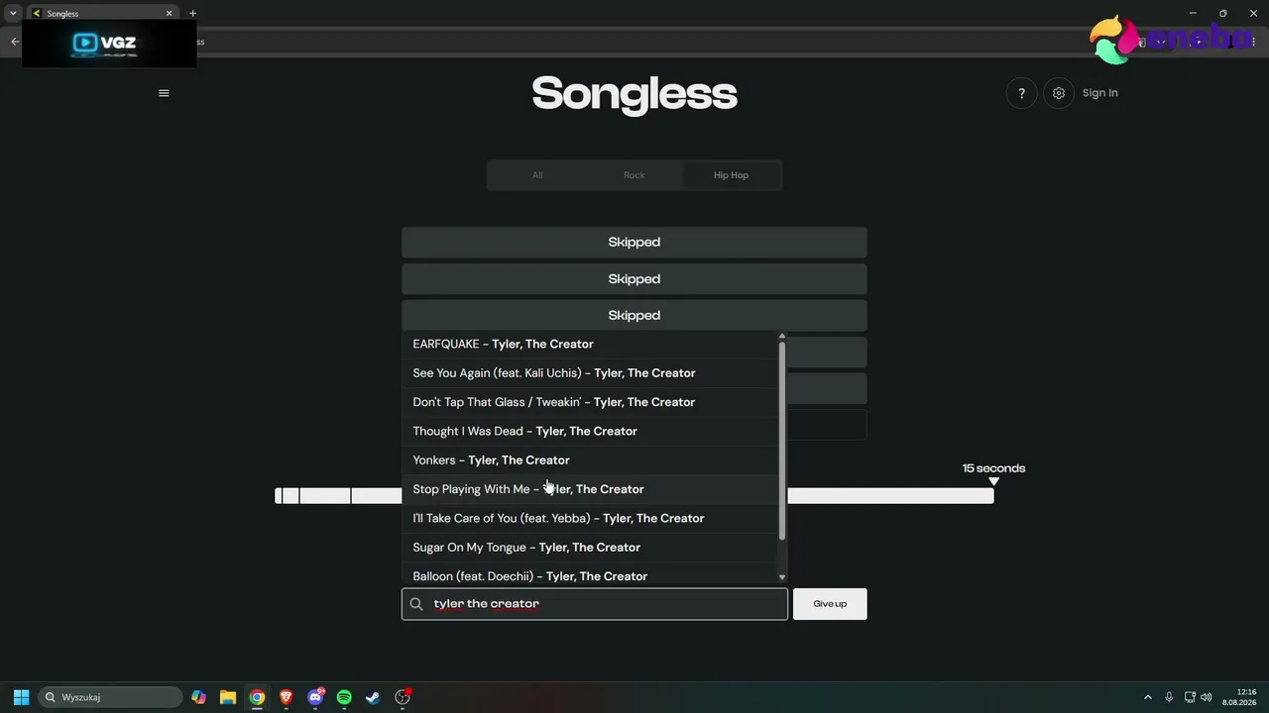
Task: Open Discord from the taskbar
Action: (315, 697)
